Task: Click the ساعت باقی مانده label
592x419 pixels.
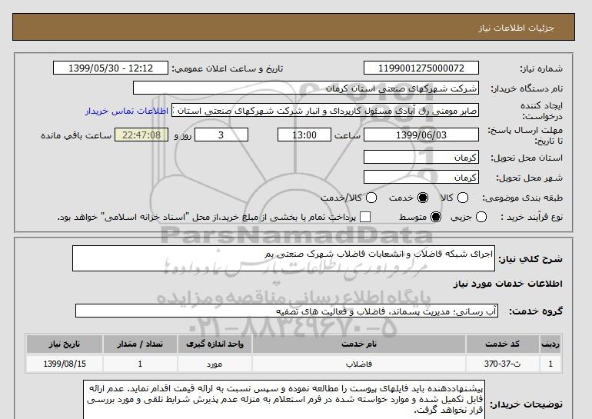Action: point(76,135)
